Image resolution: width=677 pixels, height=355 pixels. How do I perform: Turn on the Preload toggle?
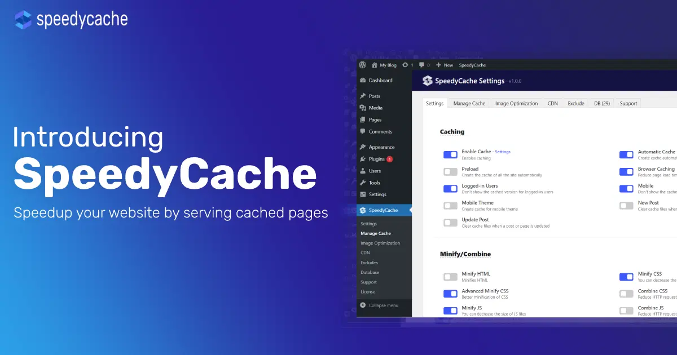450,172
